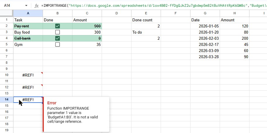Check the Buy food done checkbox
This screenshot has height=133, width=267.
pyautogui.click(x=58, y=32)
